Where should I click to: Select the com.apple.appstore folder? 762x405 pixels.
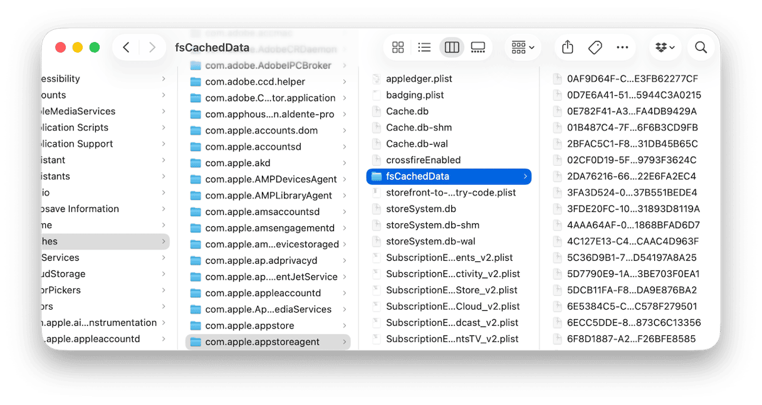tap(268, 326)
